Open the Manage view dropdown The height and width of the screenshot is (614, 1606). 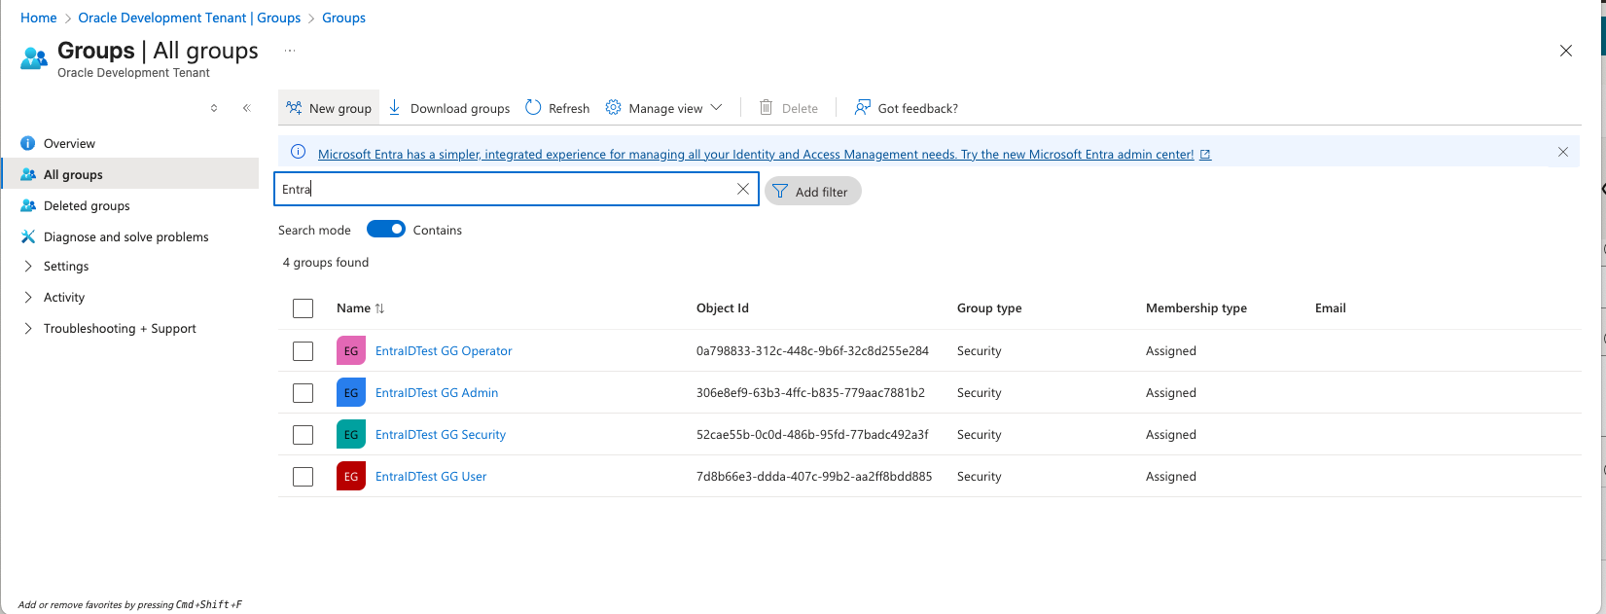tap(663, 108)
